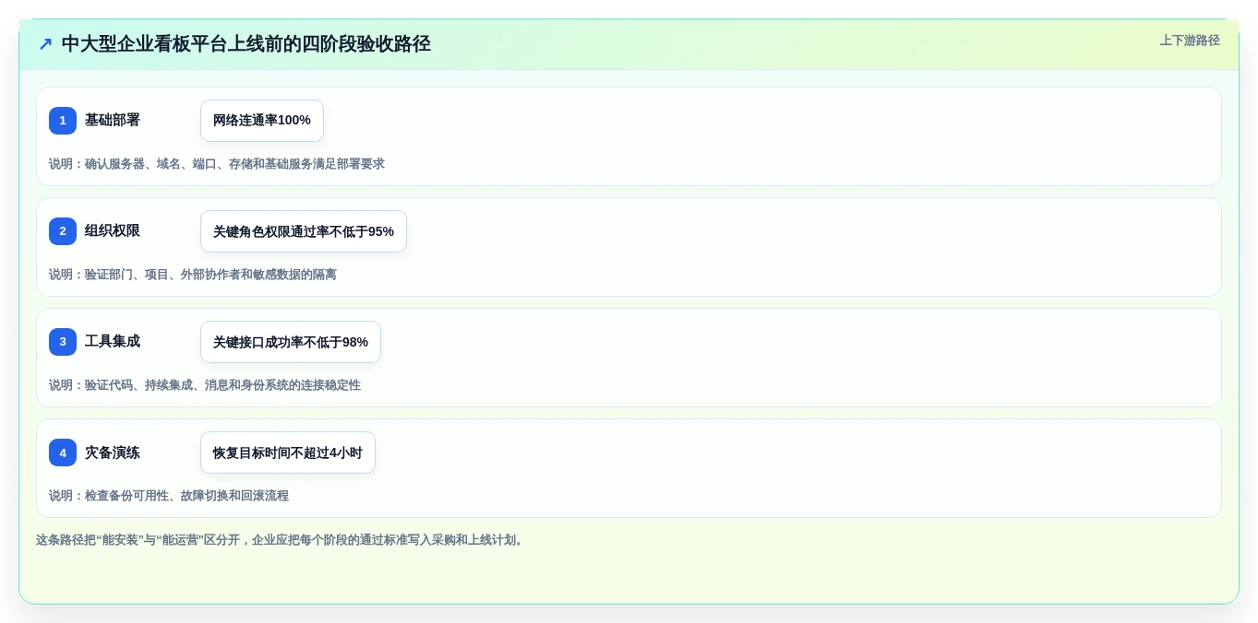The image size is (1258, 623).
Task: Click the description starting 说明：检查备份可用性
Action: click(169, 496)
